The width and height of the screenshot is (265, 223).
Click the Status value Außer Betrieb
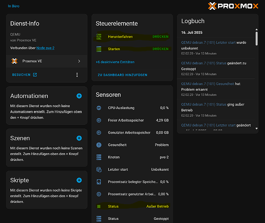click(x=158, y=206)
